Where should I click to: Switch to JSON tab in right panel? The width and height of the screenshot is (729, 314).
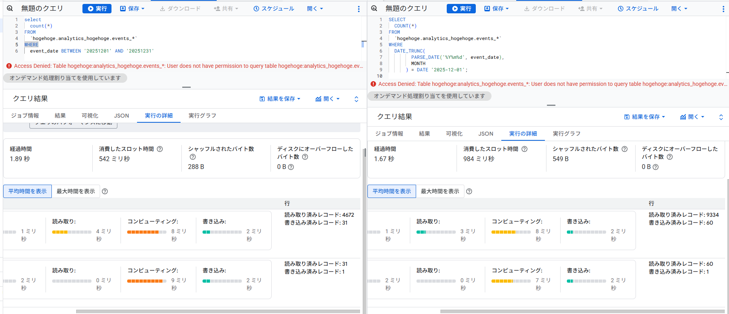click(x=486, y=134)
